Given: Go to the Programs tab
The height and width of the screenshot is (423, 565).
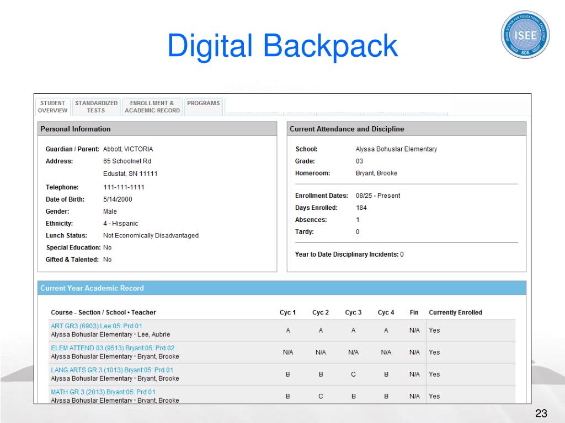Looking at the screenshot, I should tap(203, 104).
